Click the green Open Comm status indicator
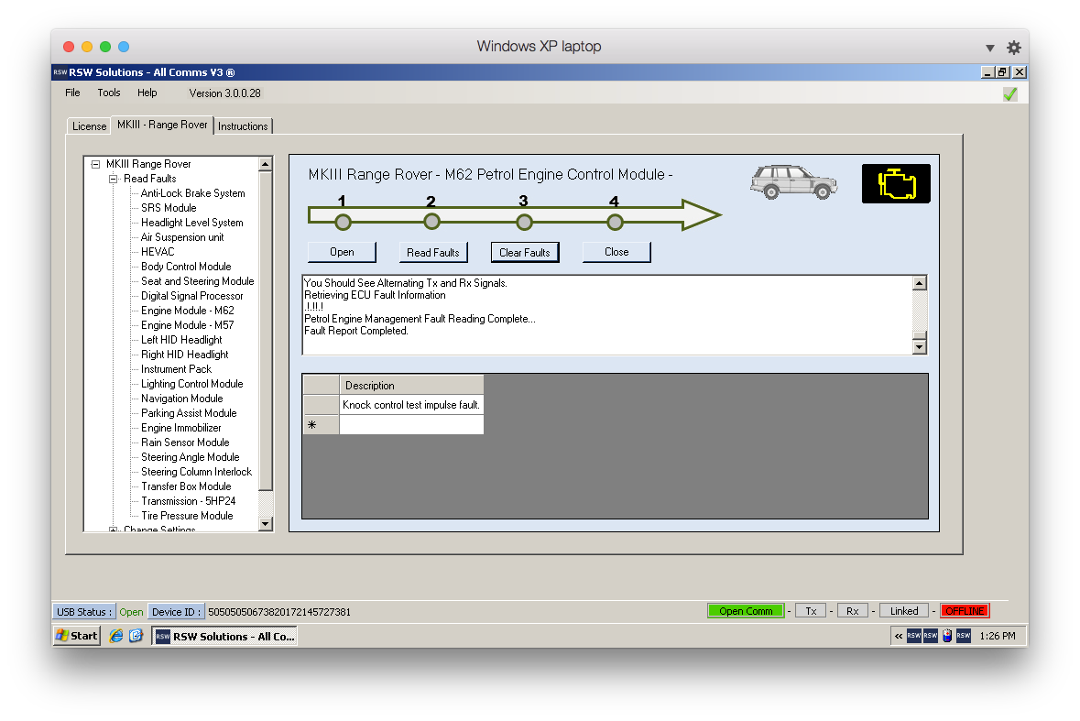 [746, 611]
